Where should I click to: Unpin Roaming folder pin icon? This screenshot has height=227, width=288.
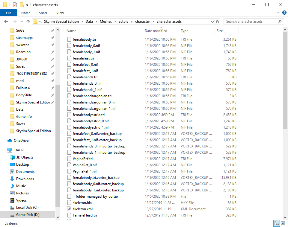53,52
